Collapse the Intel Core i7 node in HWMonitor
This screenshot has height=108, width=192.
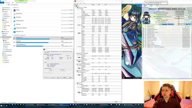pos(76,7)
